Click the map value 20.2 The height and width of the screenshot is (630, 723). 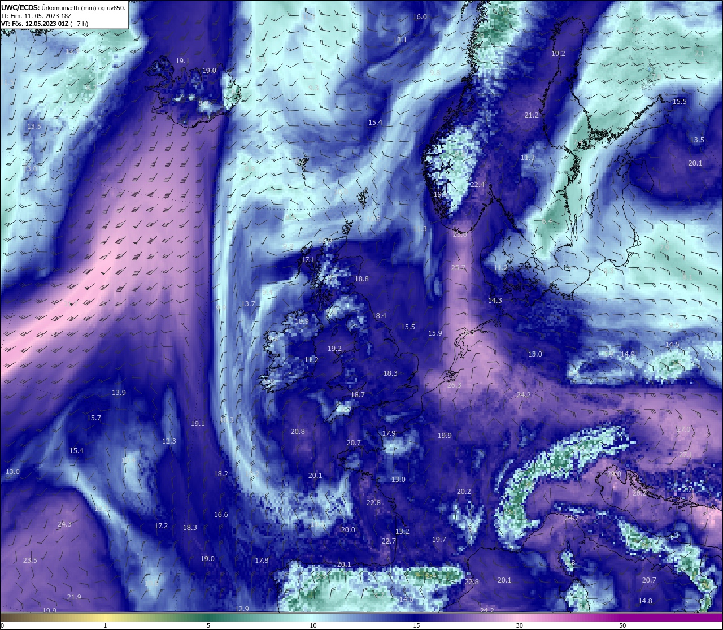(464, 492)
